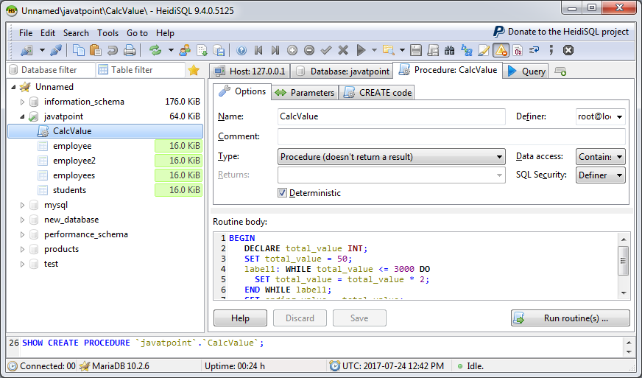Open the Search menu

coord(76,33)
